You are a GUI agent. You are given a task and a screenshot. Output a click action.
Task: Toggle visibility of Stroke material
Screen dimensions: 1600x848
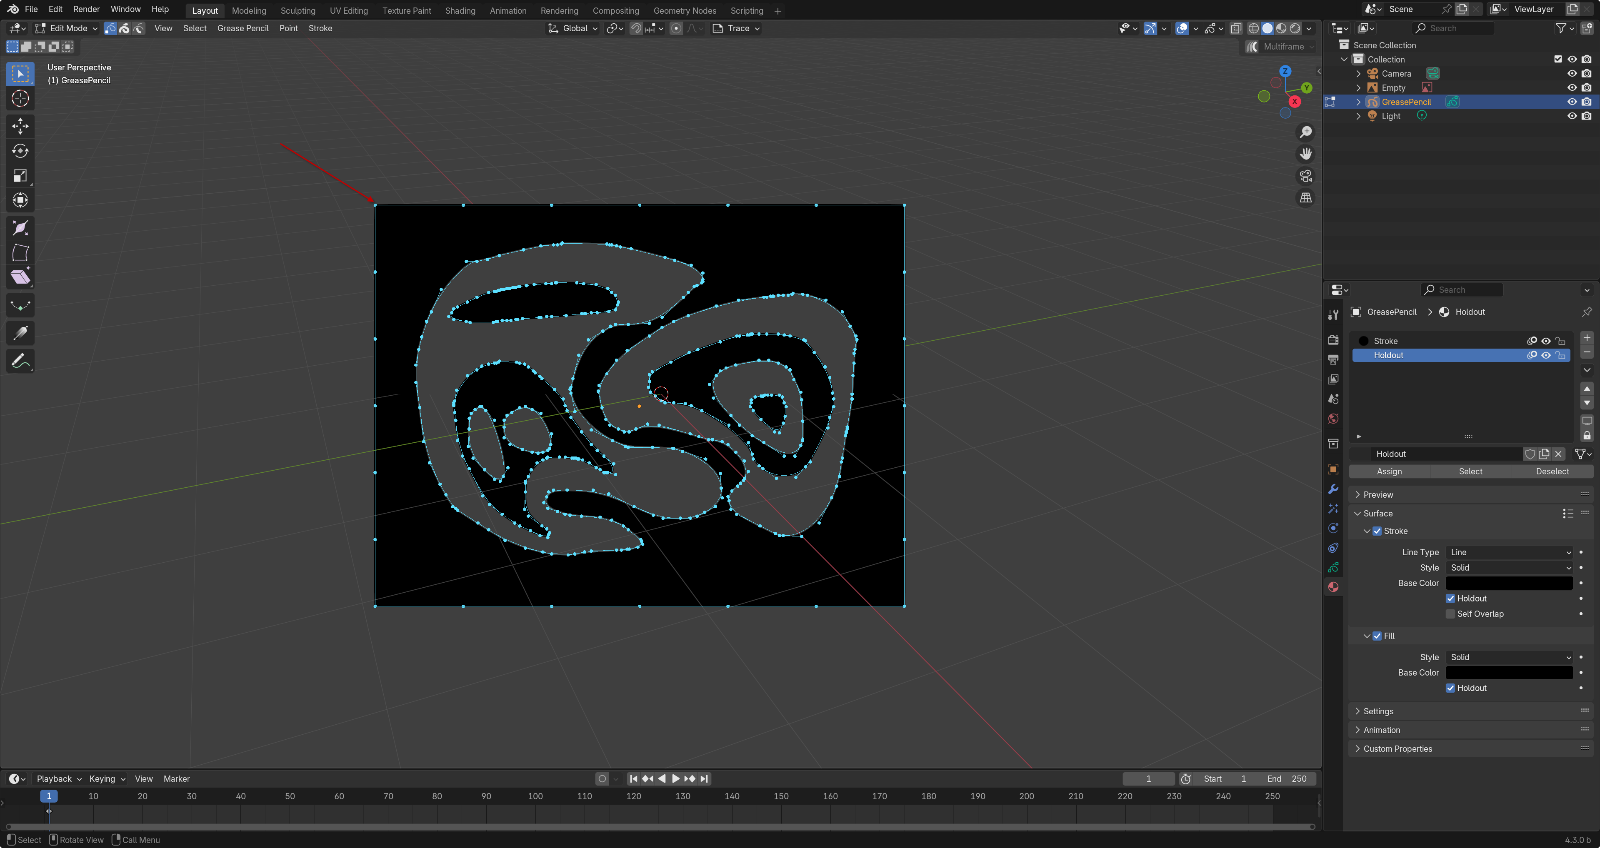click(1546, 341)
